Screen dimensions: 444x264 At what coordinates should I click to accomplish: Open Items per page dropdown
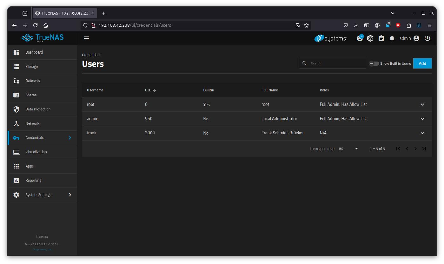pyautogui.click(x=348, y=149)
